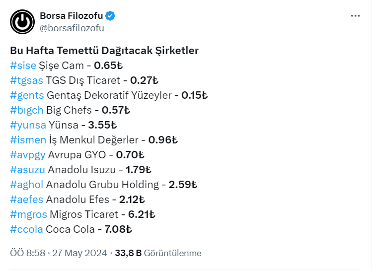Open the #aghol hashtag link
This screenshot has height=270, width=373.
coord(27,185)
